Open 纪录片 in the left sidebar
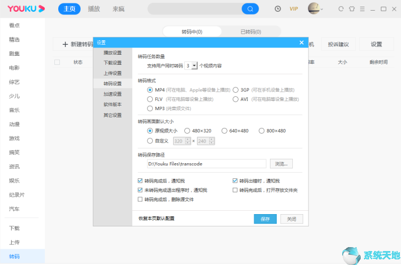 [17, 195]
